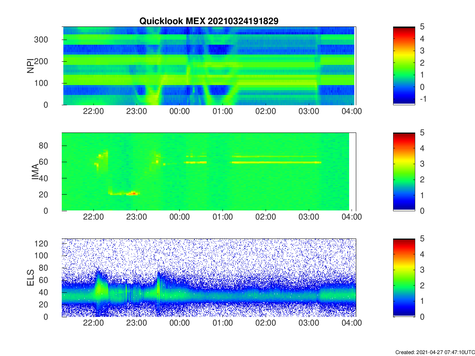475x356 pixels.
Task: Click the 02:00 tick under the ELS panel
Action: (x=266, y=324)
